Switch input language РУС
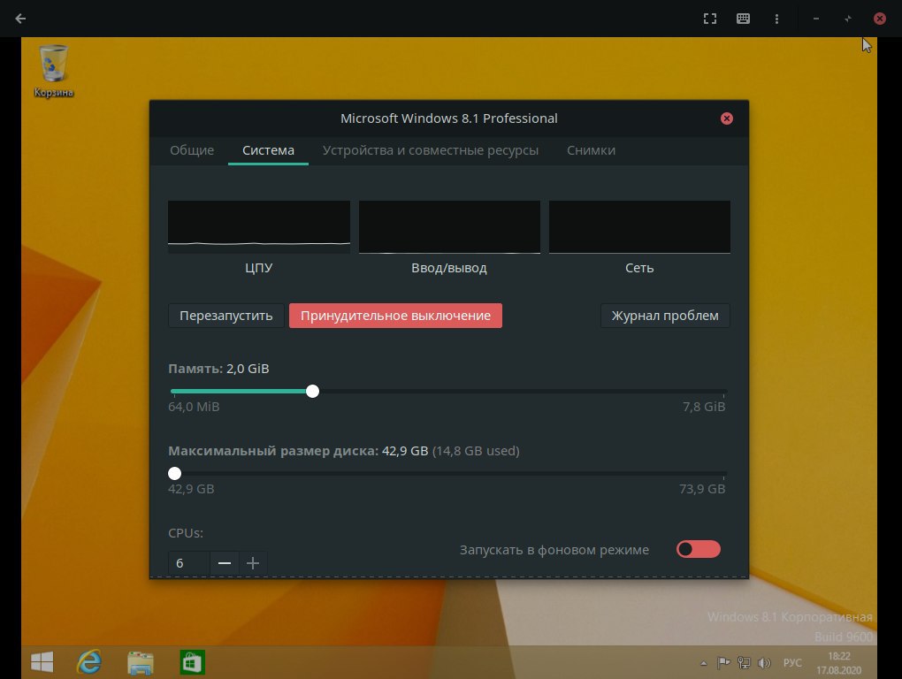The image size is (902, 679). click(x=792, y=663)
